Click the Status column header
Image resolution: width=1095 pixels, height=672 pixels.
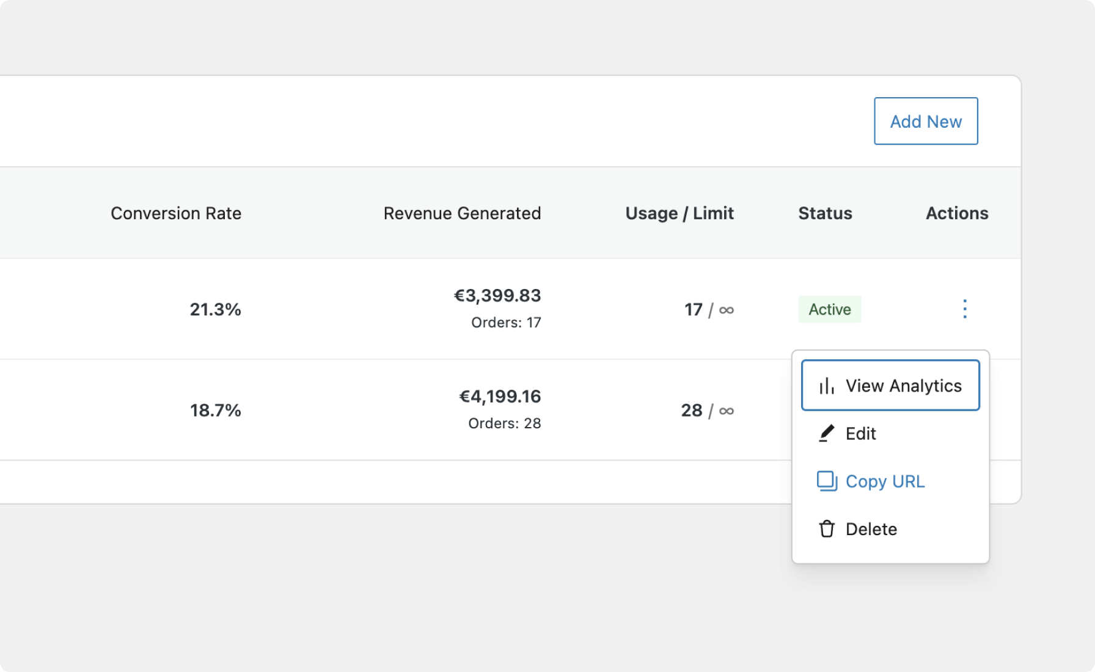[x=825, y=213]
